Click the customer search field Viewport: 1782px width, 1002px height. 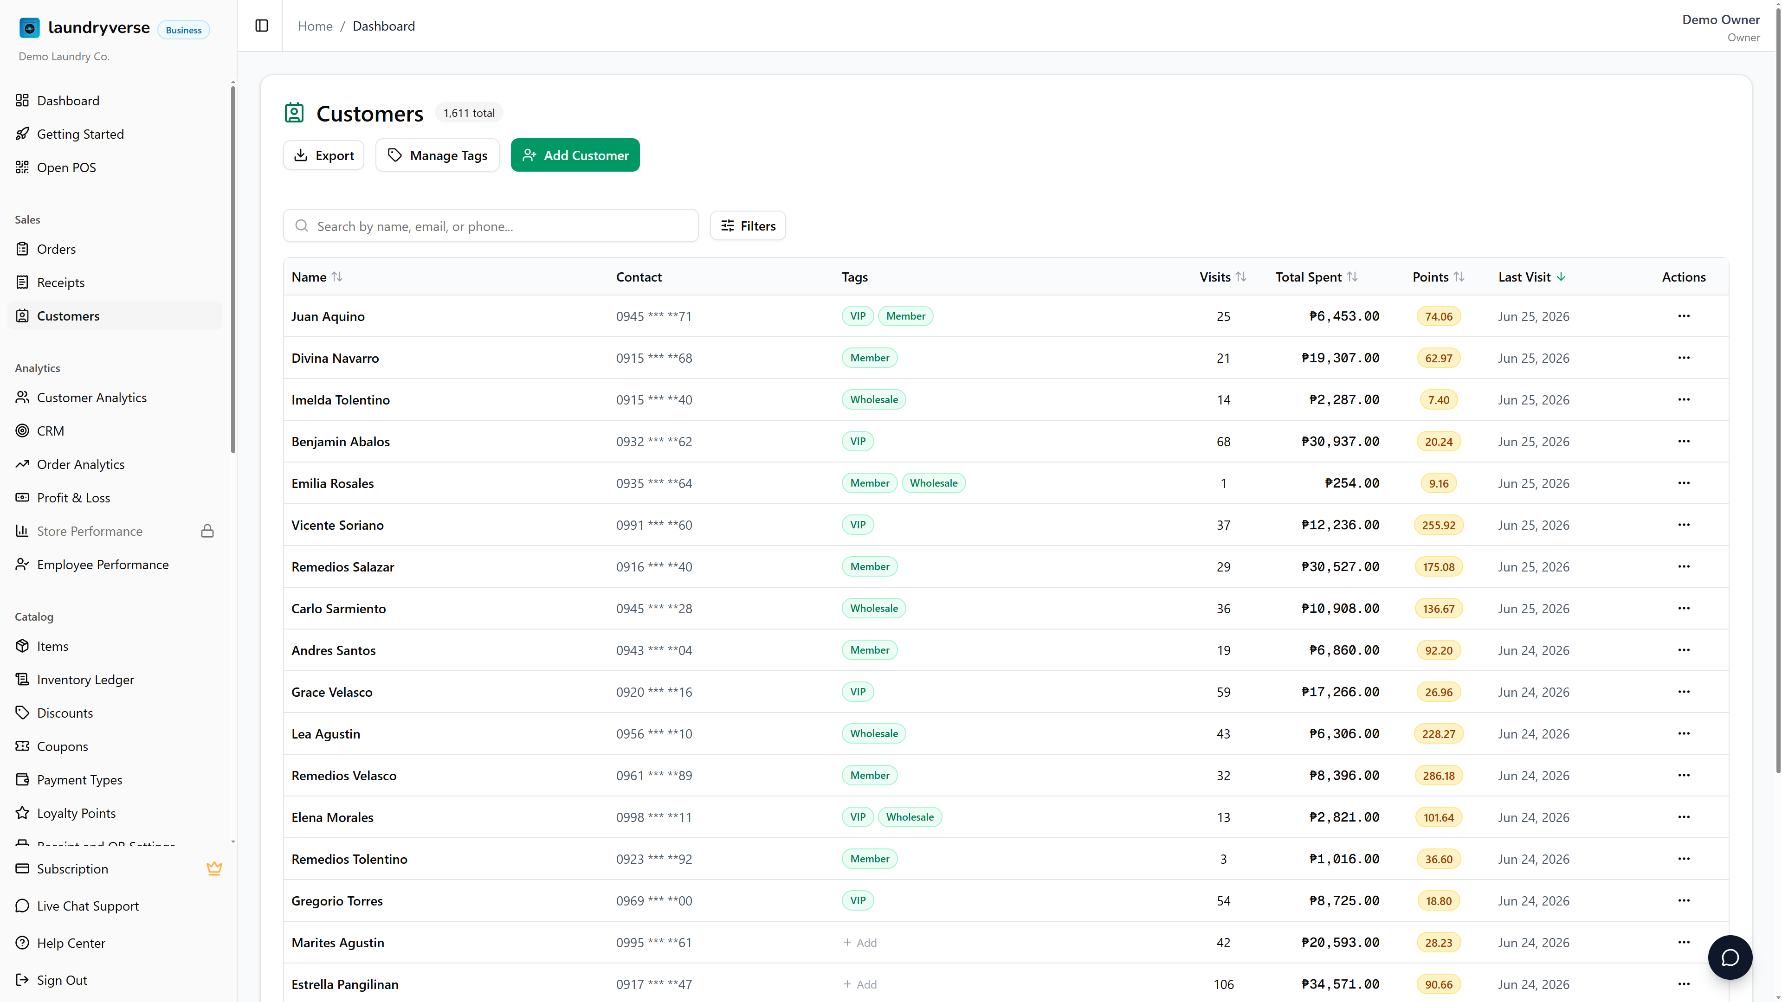point(491,226)
